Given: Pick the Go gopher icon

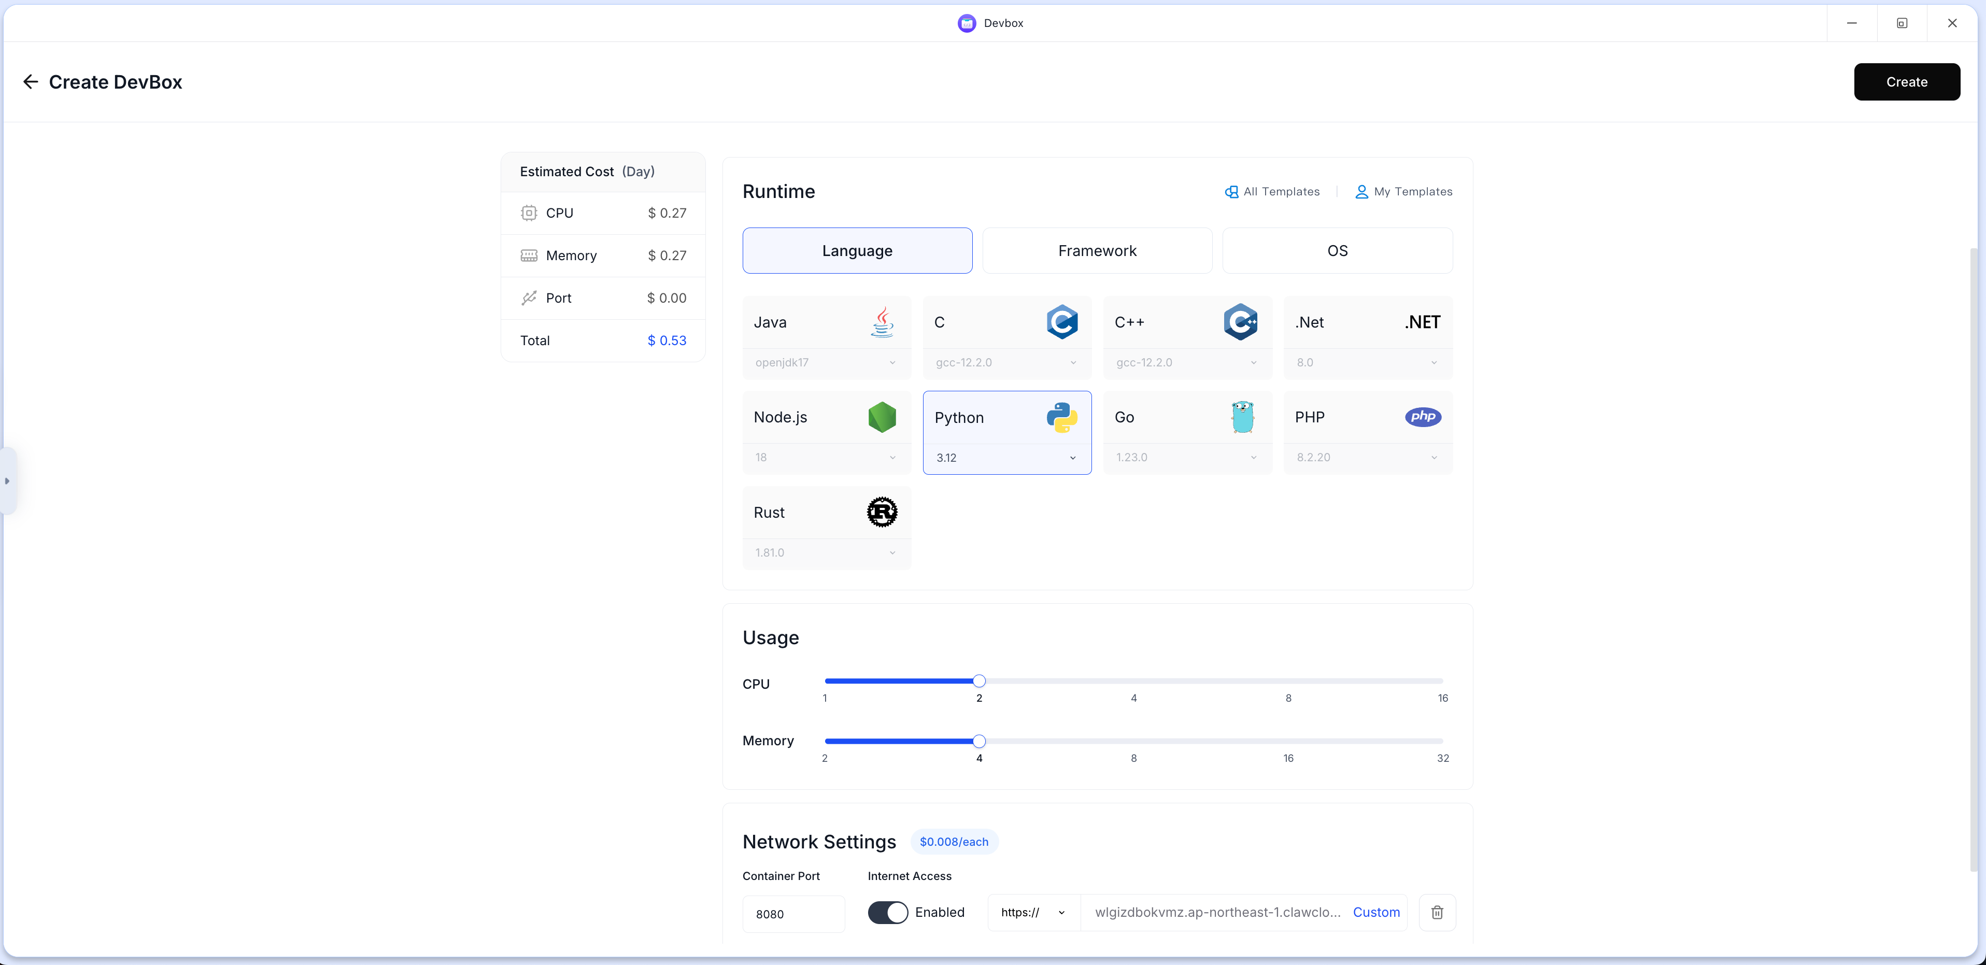Looking at the screenshot, I should coord(1242,417).
